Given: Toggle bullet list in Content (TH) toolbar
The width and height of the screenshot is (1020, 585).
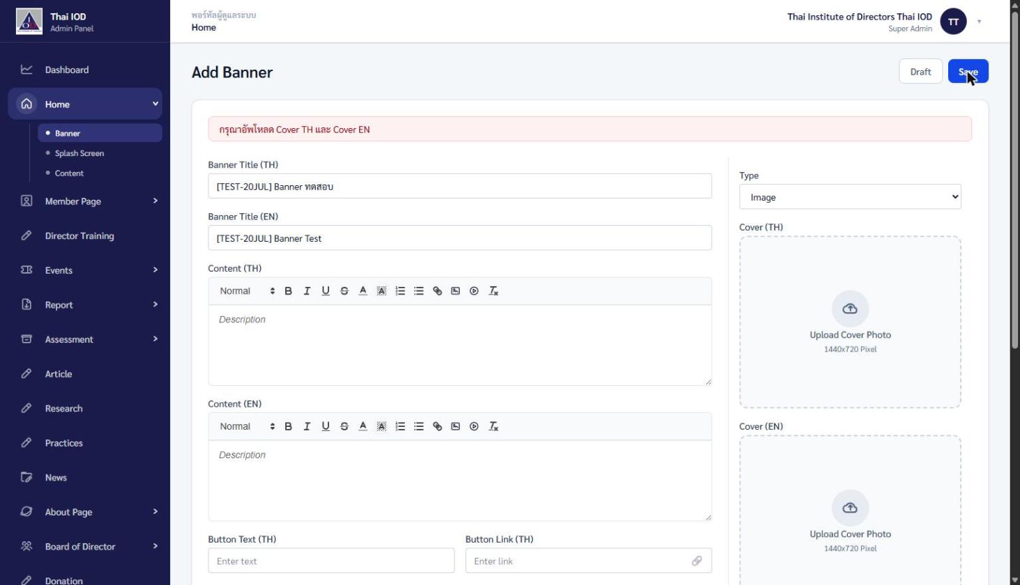Looking at the screenshot, I should point(419,291).
